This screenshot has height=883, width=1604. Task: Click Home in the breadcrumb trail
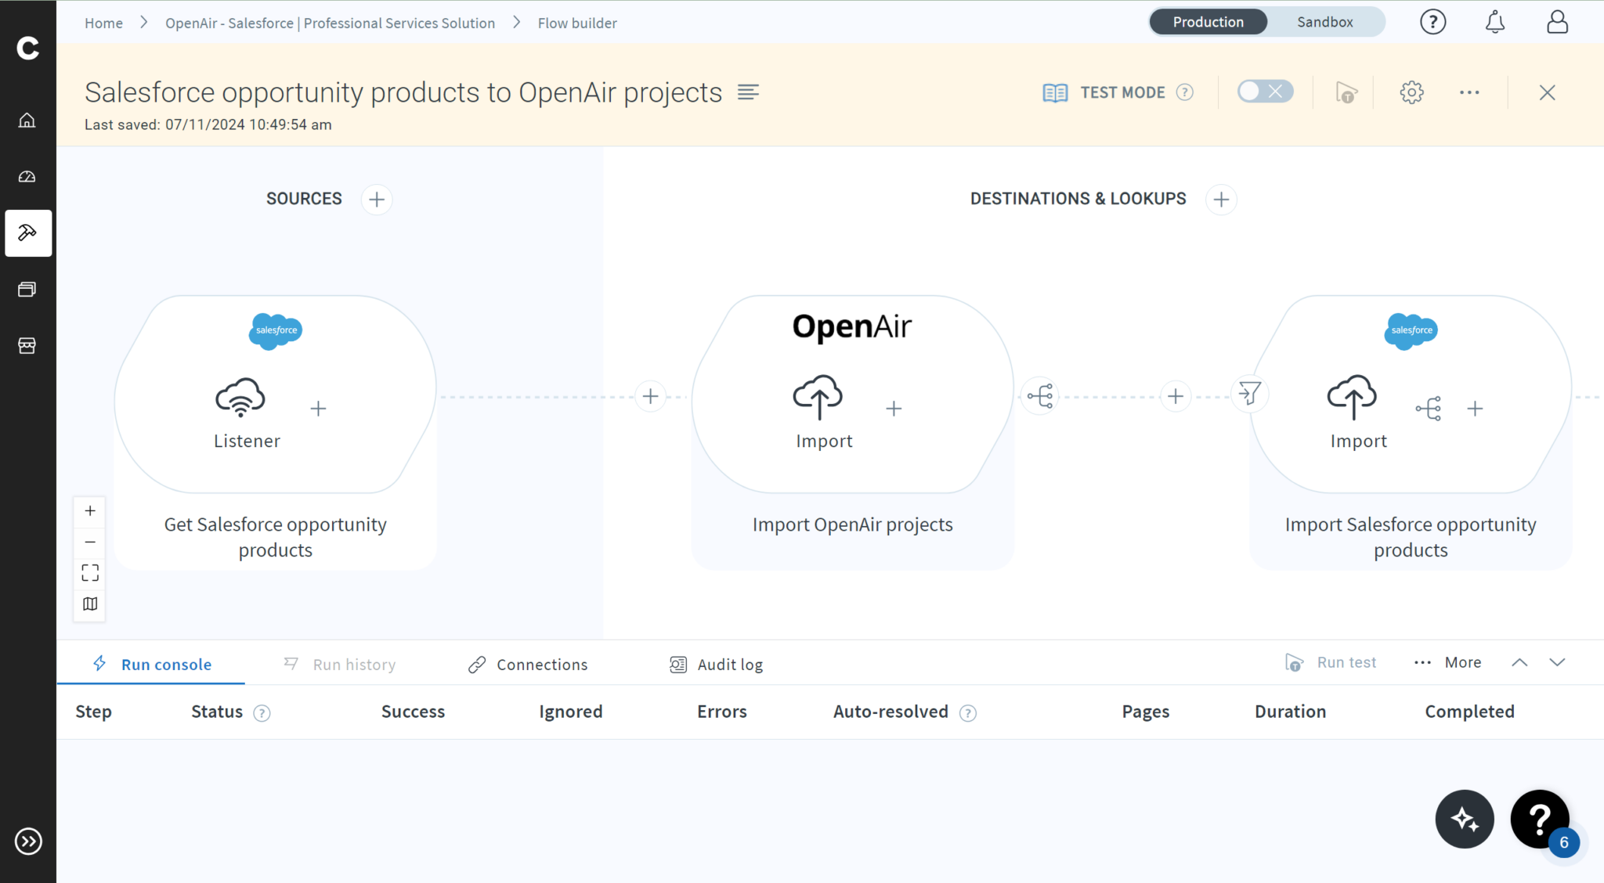point(103,23)
